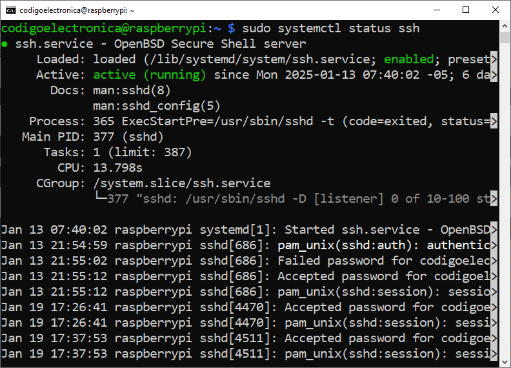Maximize the terminal window
511x368 pixels.
[466, 10]
